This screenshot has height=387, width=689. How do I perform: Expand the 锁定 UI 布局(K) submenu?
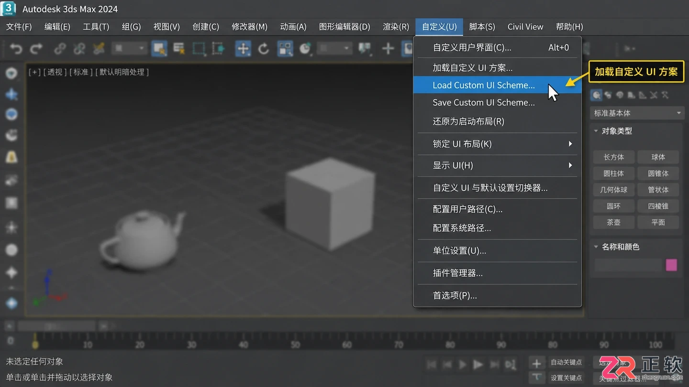click(498, 144)
